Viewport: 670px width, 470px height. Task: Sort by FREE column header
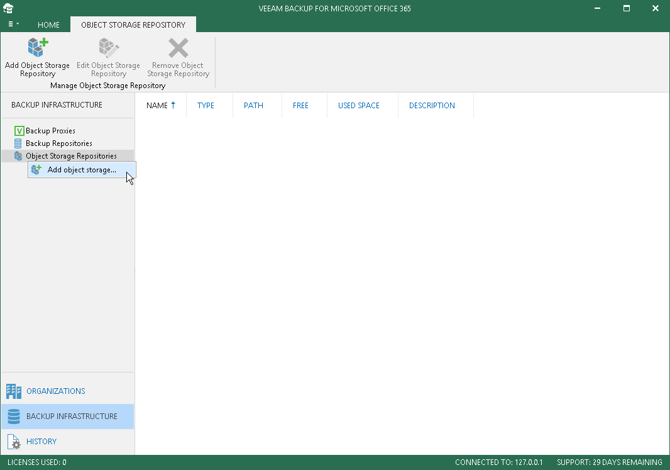[x=300, y=105]
